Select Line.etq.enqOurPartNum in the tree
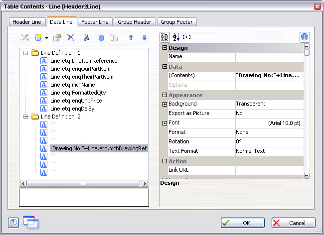The image size is (324, 235). (80, 69)
